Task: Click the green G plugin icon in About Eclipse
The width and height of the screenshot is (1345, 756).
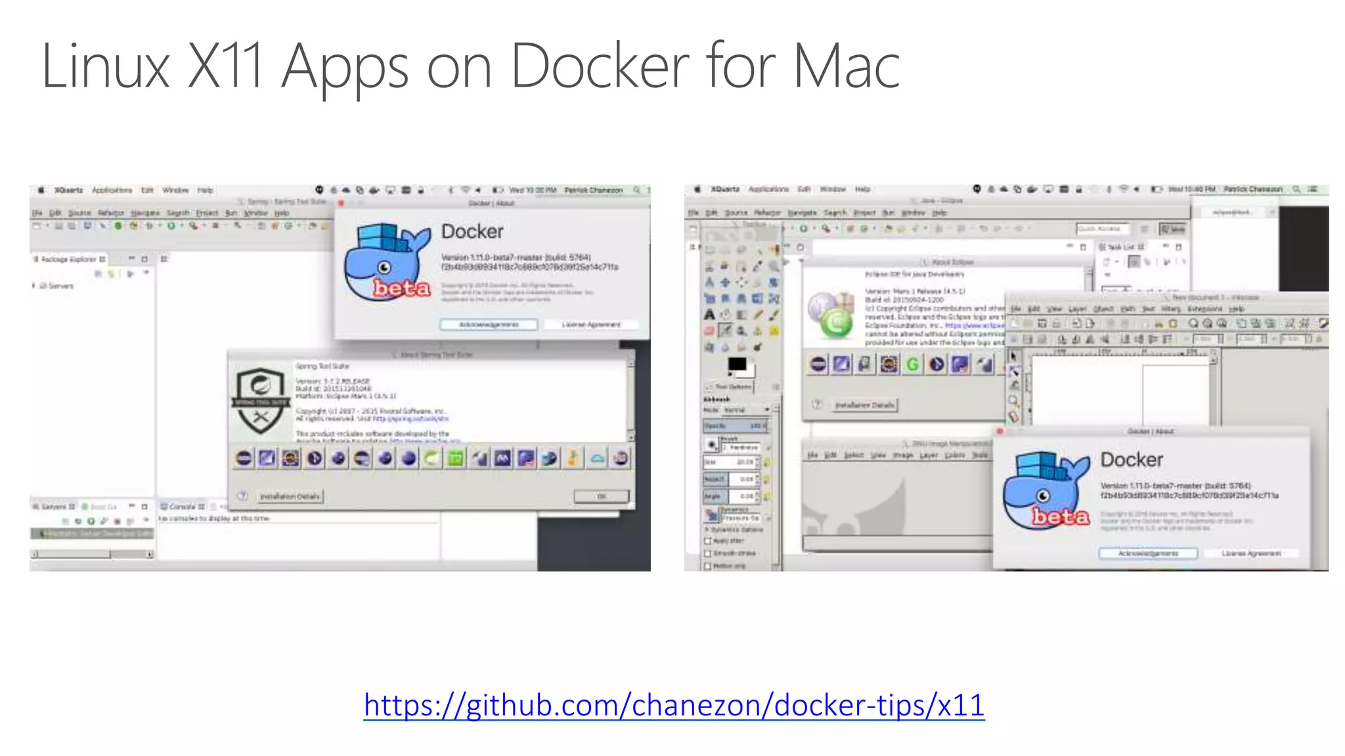Action: coord(913,364)
